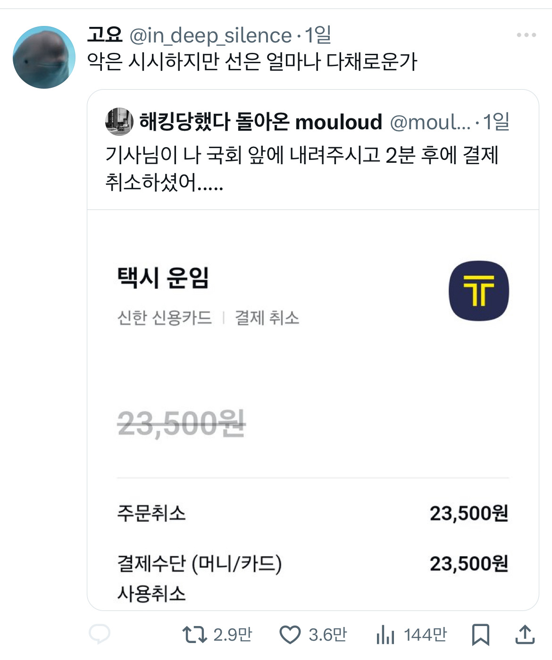552x660 pixels.
Task: Click the tweet text 악은 시시하지만 선은 얼마나 다채로운가
Action: tap(252, 62)
